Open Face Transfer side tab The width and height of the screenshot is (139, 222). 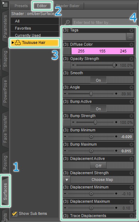click(5, 129)
